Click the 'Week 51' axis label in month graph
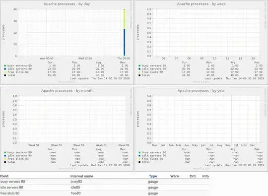Viewport: 268px width, 196px height. pos(34,145)
